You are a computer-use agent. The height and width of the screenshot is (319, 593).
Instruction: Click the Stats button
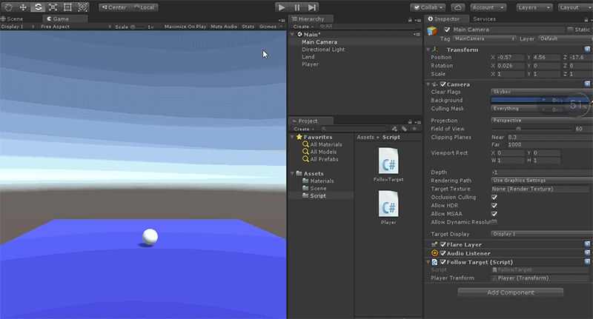click(x=248, y=27)
